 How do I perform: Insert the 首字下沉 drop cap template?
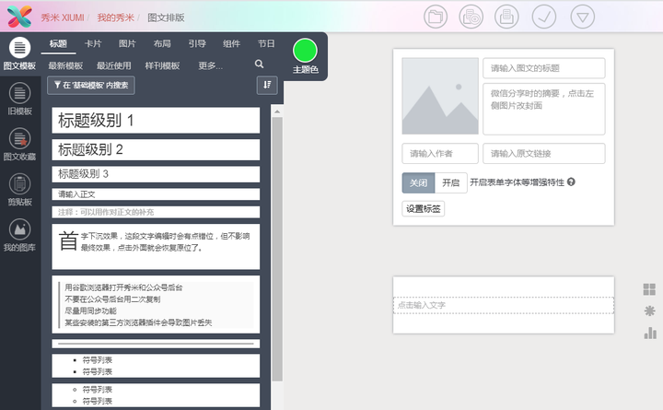[x=156, y=247]
